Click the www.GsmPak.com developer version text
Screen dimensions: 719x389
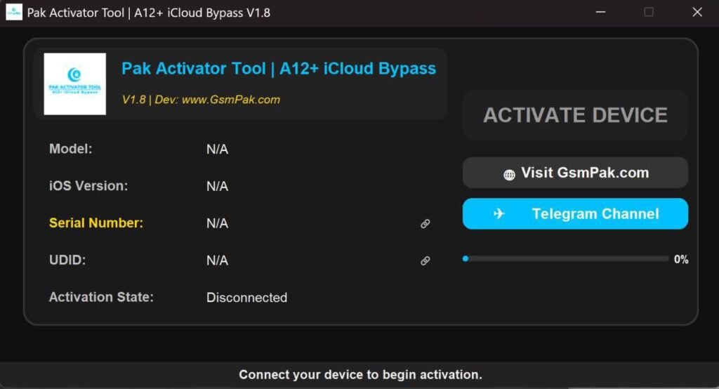201,100
